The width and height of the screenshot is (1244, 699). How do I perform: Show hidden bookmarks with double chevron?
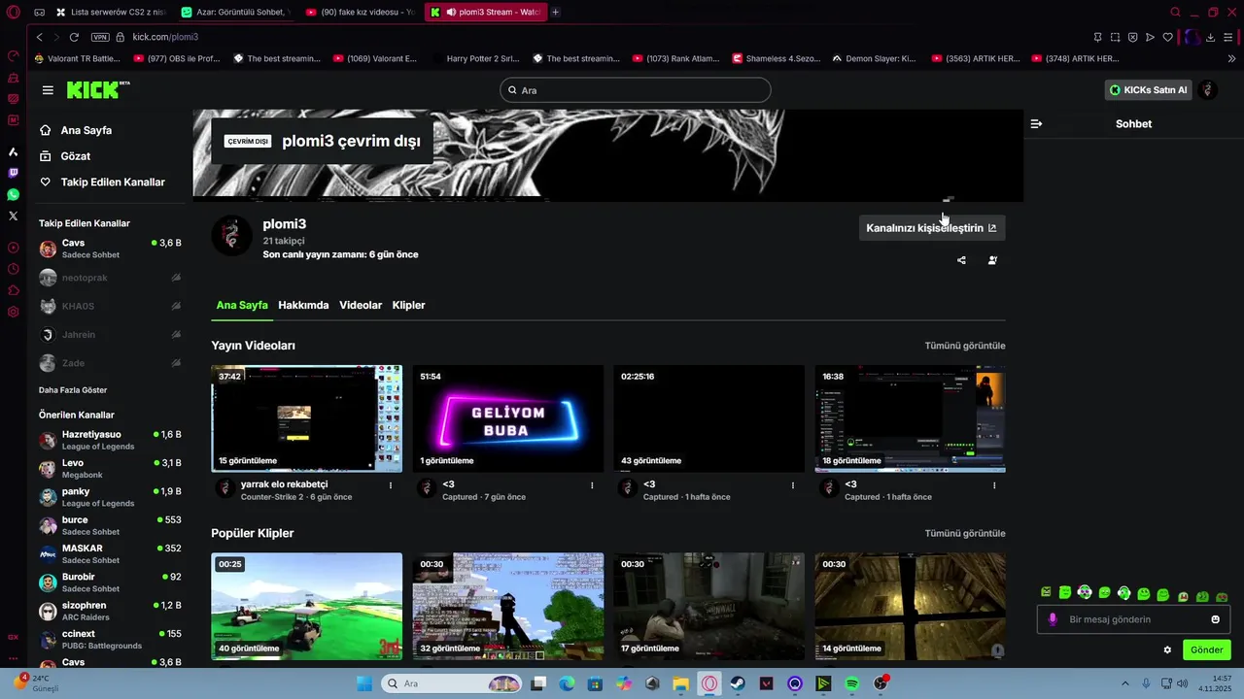[x=1231, y=58]
